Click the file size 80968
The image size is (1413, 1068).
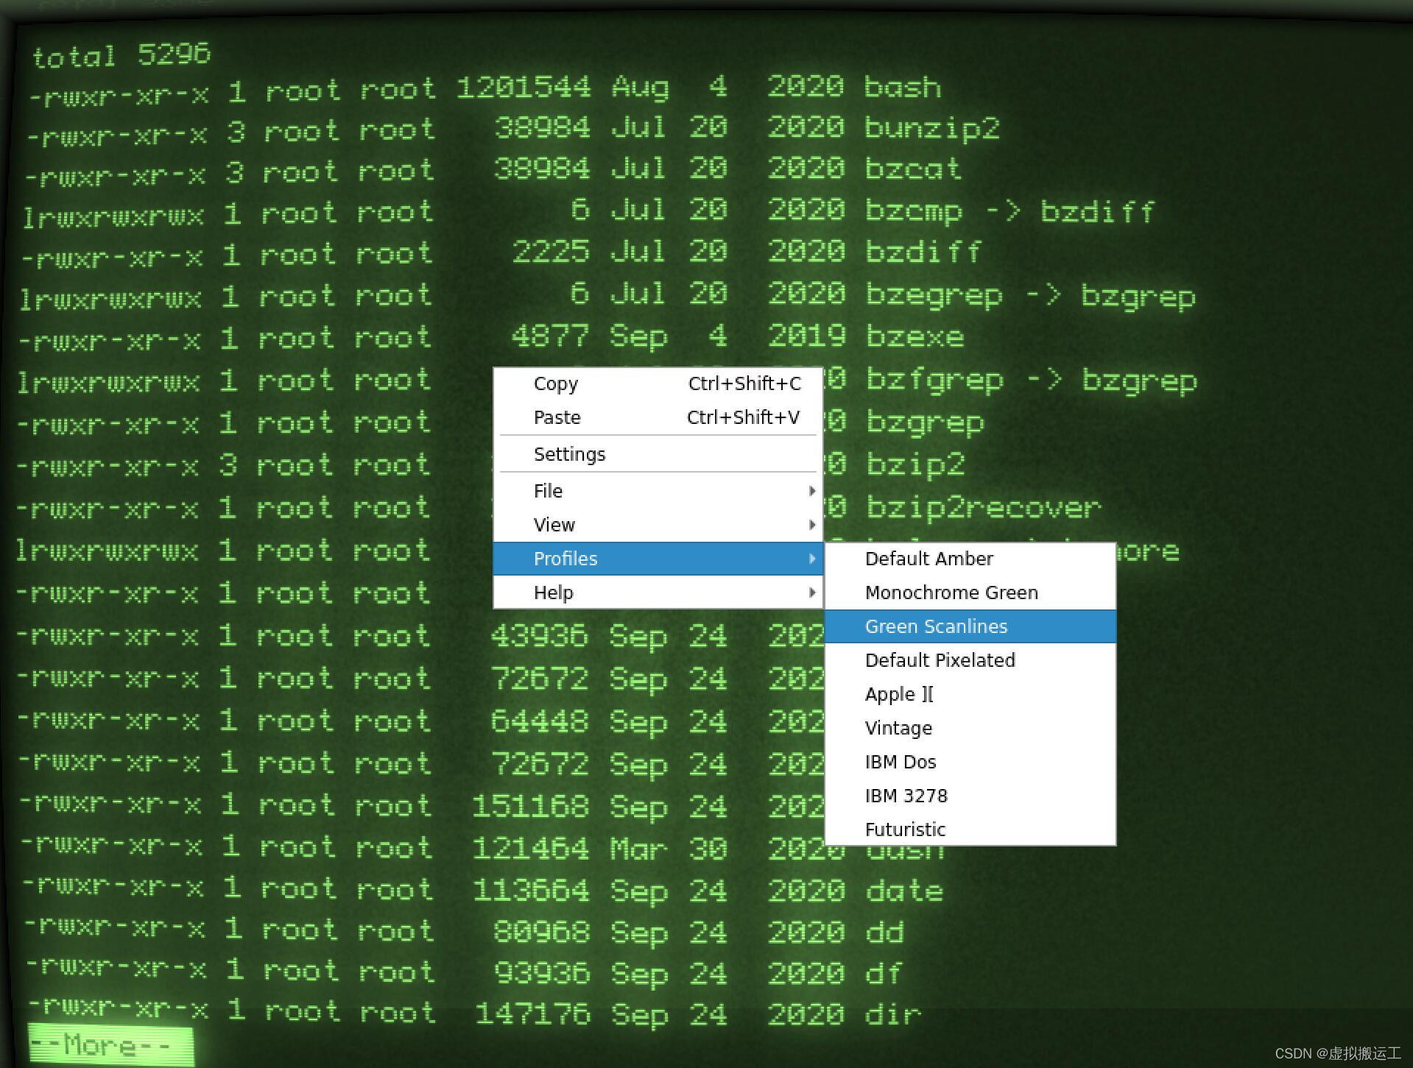[x=541, y=931]
